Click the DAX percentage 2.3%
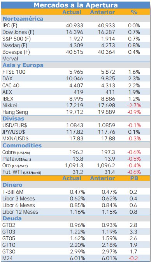The width and height of the screenshot is (151, 262). (x=134, y=78)
